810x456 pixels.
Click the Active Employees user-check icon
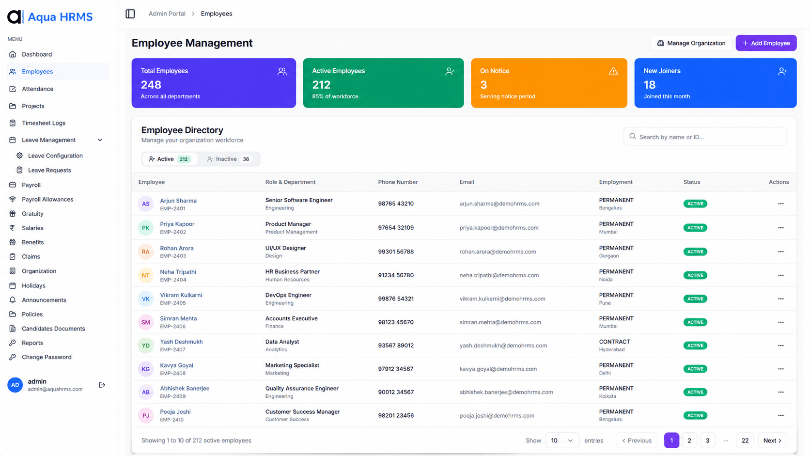pyautogui.click(x=450, y=72)
